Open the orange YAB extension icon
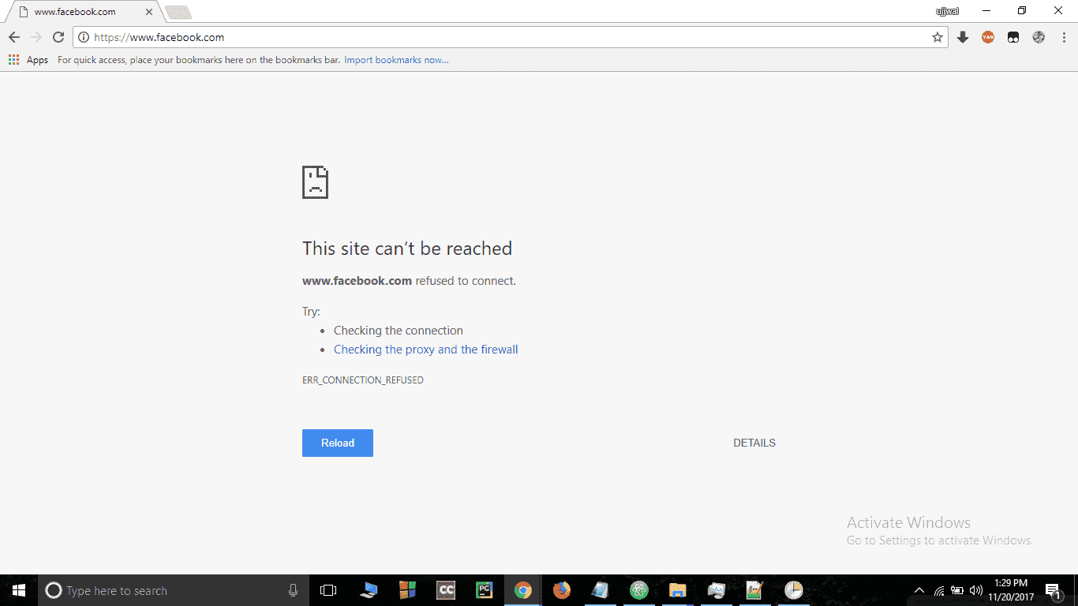Image resolution: width=1078 pixels, height=606 pixels. tap(988, 37)
